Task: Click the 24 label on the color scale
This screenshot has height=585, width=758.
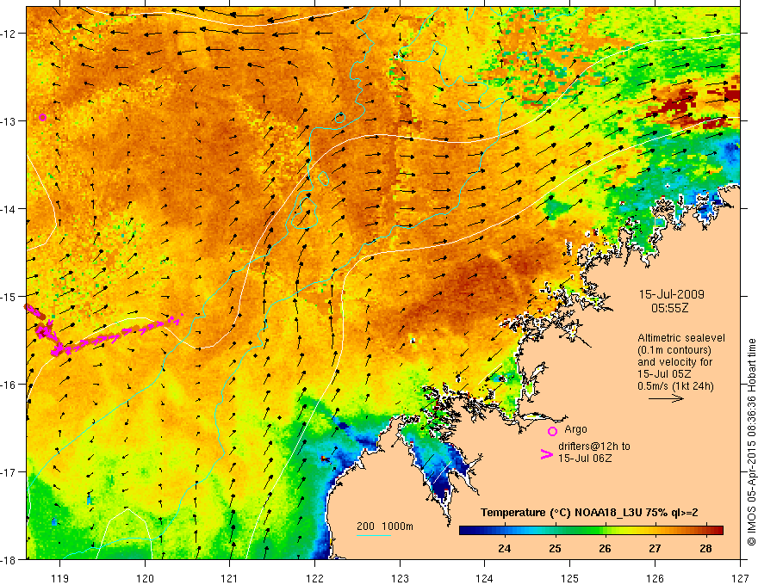Action: coord(505,548)
